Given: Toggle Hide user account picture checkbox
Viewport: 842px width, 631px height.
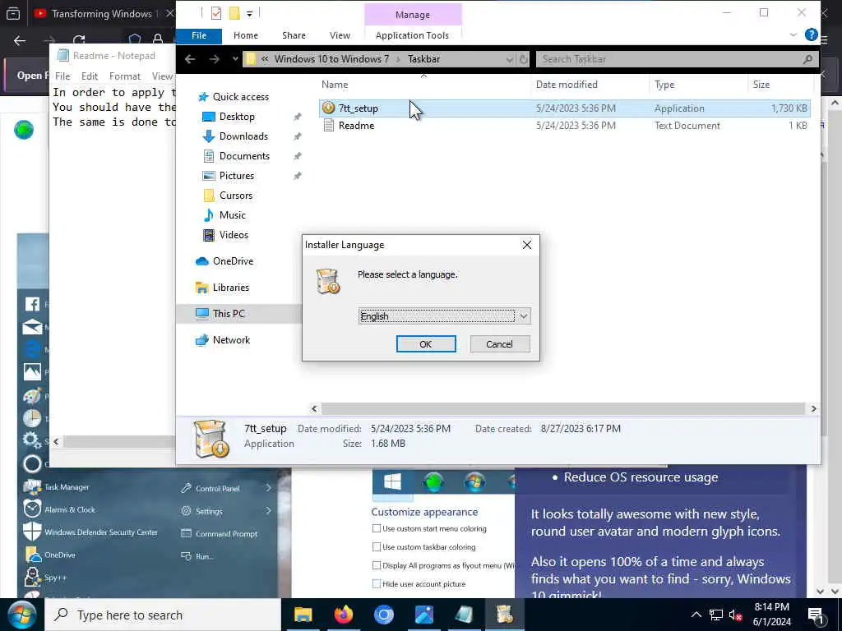Looking at the screenshot, I should [x=377, y=584].
